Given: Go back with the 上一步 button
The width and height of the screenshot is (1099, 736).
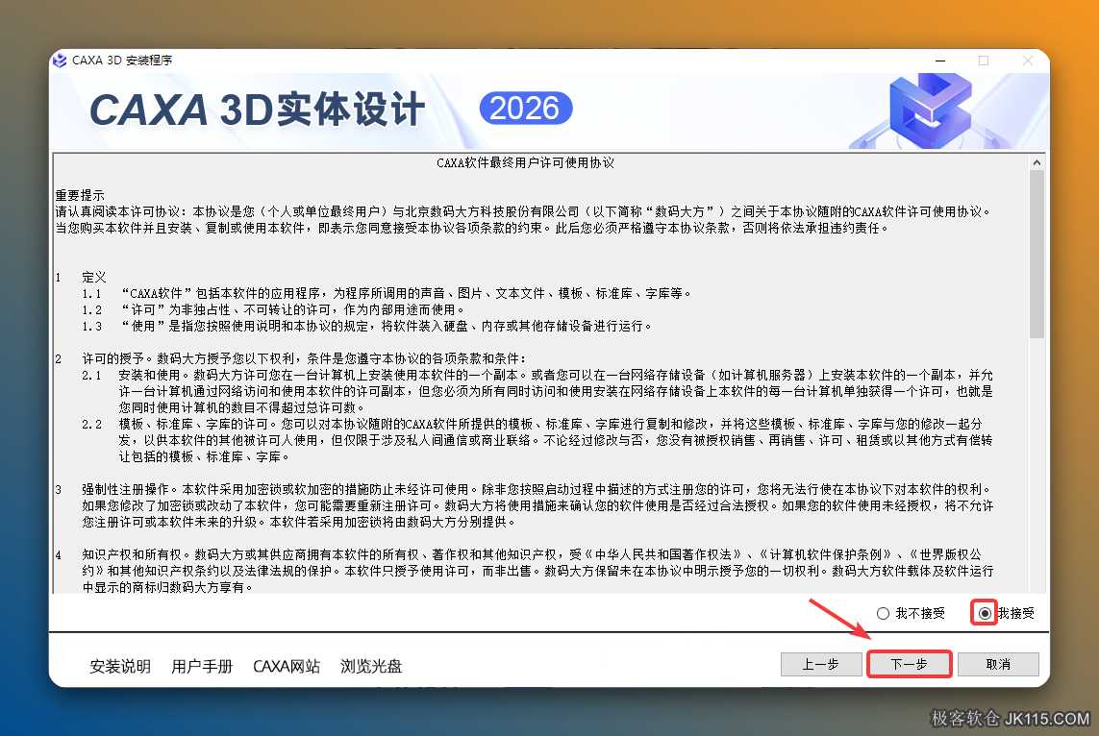Looking at the screenshot, I should click(x=821, y=664).
